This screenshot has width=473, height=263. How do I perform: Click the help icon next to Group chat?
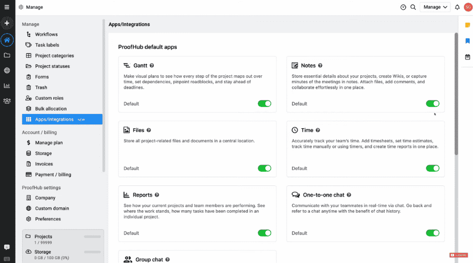pos(167,260)
